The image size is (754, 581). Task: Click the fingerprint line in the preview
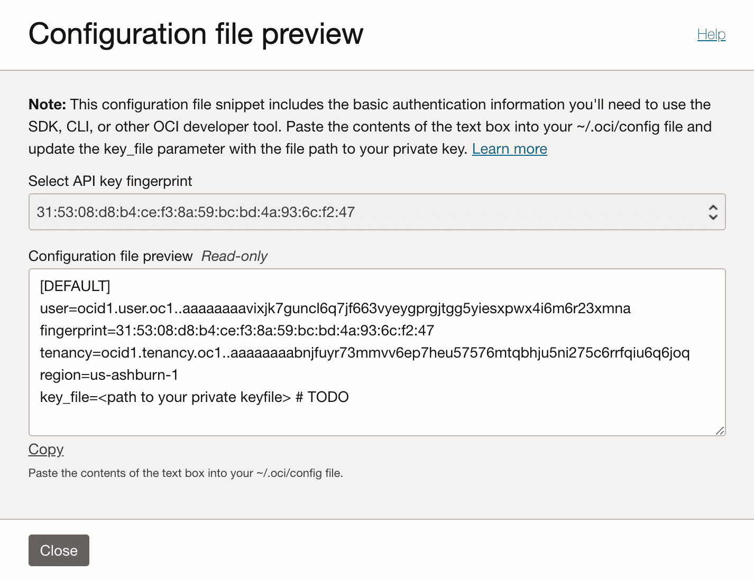[x=236, y=330]
